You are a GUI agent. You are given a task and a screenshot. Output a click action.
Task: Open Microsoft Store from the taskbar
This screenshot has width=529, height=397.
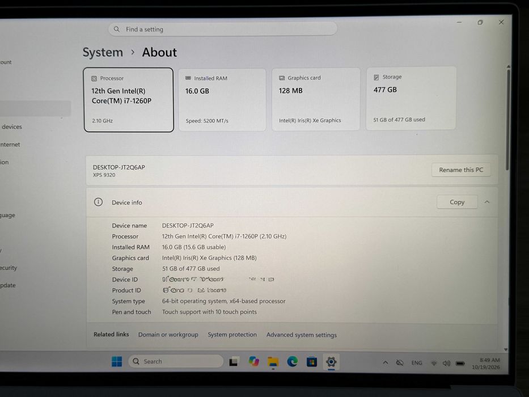(312, 362)
